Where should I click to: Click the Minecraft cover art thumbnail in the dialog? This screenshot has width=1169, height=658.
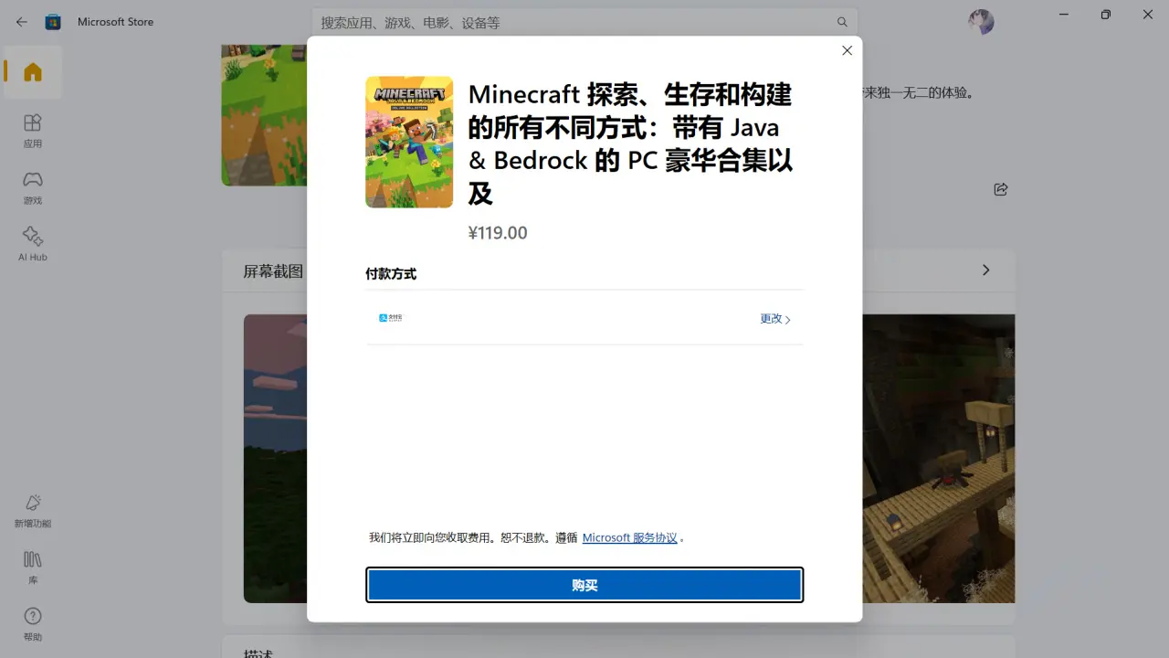[x=409, y=142]
